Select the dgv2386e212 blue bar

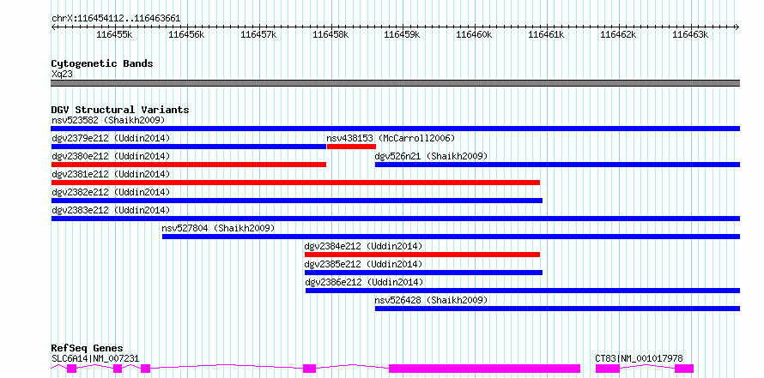coord(522,291)
